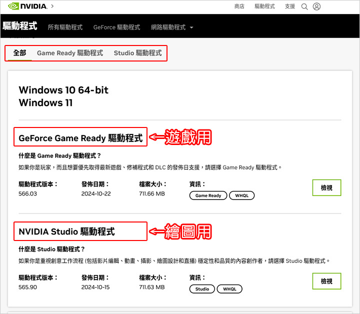Screen dimensions: 360x314
Task: Open the 商店 menu link
Action: (239, 6)
